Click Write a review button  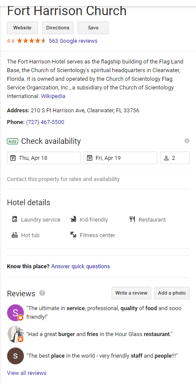pyautogui.click(x=131, y=293)
